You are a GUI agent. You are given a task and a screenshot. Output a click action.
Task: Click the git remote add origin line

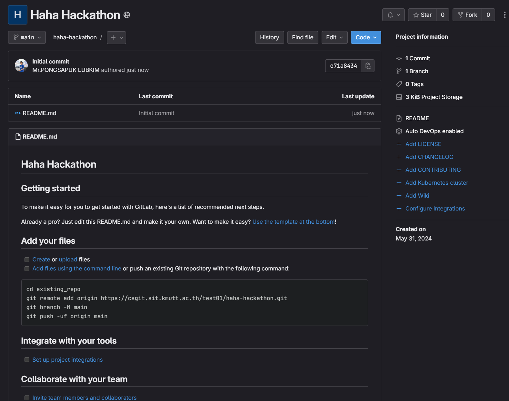tap(157, 298)
